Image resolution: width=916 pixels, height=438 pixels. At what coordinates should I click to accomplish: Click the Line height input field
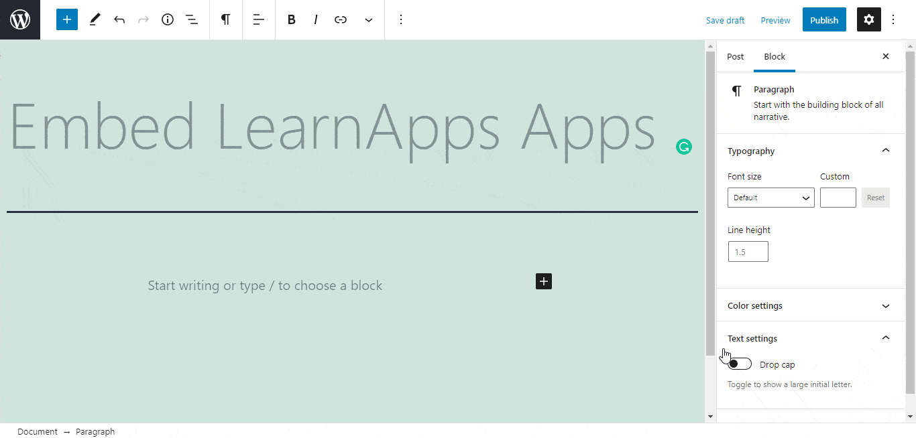(748, 252)
